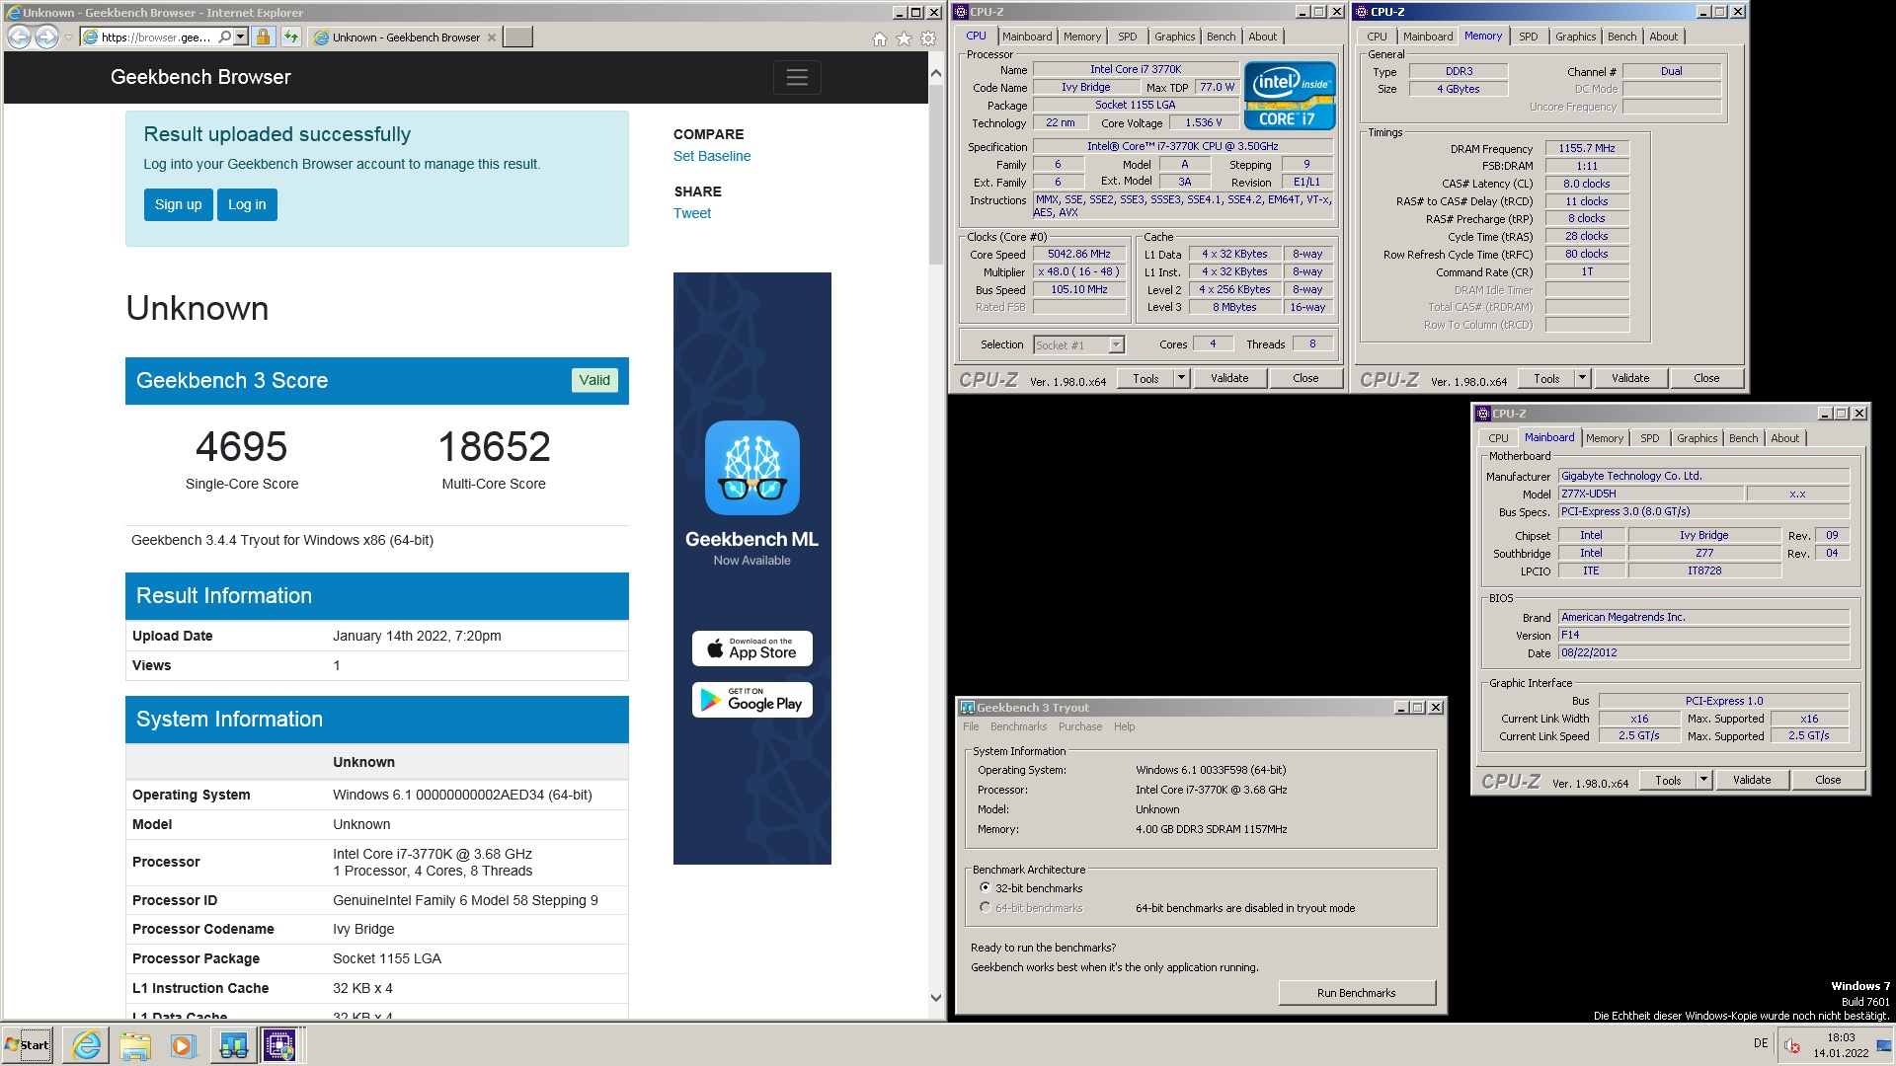
Task: Toggle the Geekbench Browser hamburger menu
Action: tap(797, 77)
